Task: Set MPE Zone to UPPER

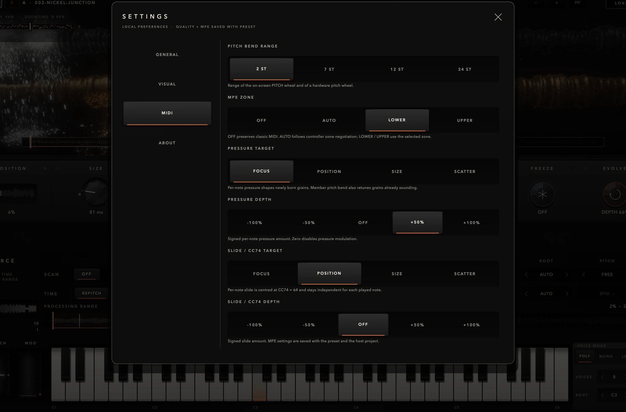Action: (465, 120)
